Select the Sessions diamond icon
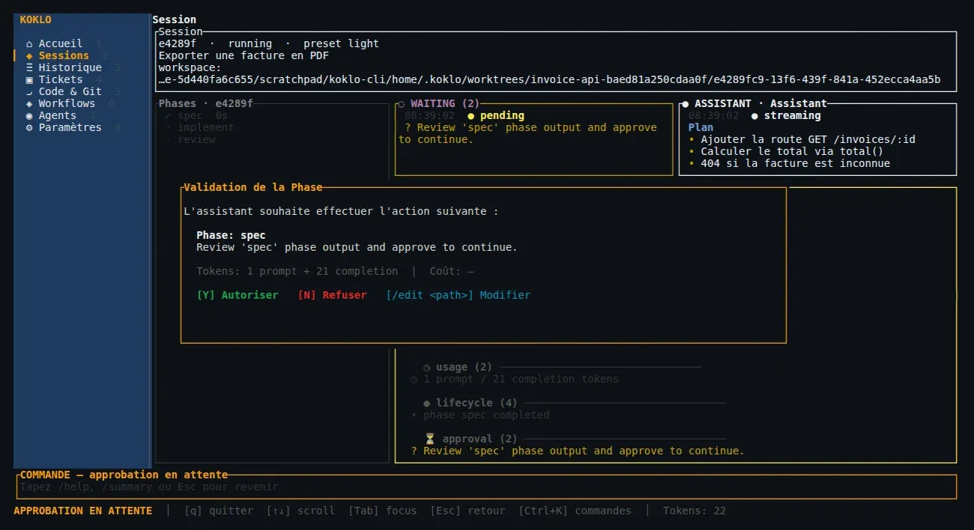This screenshot has height=530, width=974. [x=29, y=55]
